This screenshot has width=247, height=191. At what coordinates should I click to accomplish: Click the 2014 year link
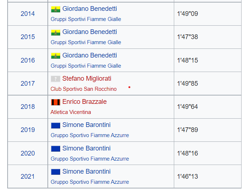coord(28,14)
